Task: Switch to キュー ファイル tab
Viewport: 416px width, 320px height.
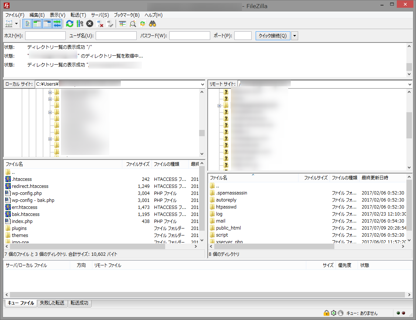Action: pyautogui.click(x=21, y=303)
